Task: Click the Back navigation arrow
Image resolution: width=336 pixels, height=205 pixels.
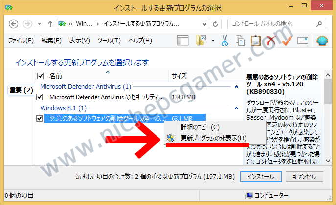Action: [13, 24]
